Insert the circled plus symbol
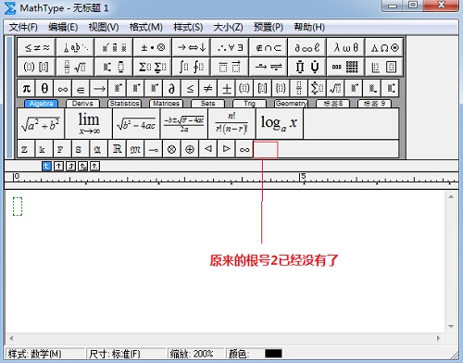 (190, 149)
